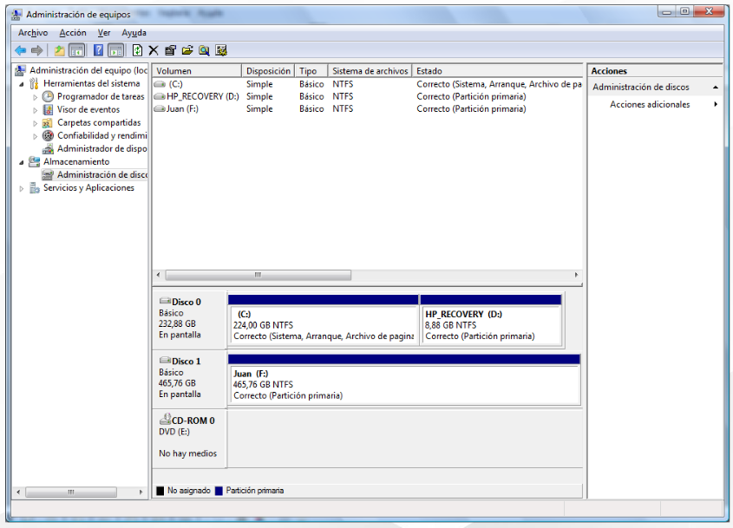Click the volume list horizontal scrollbar thumb
Image resolution: width=733 pixels, height=528 pixels.
(258, 275)
